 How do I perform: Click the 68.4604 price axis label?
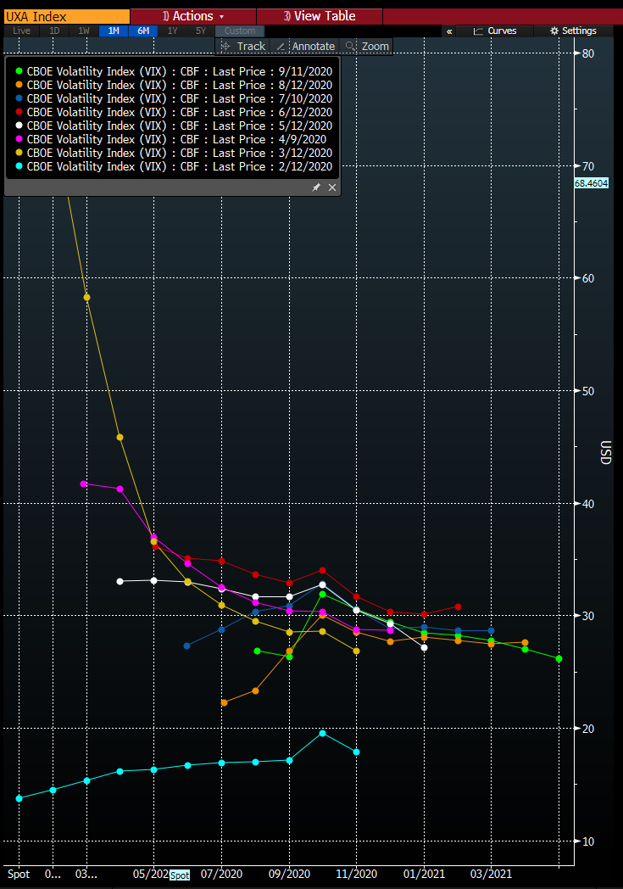pyautogui.click(x=591, y=182)
